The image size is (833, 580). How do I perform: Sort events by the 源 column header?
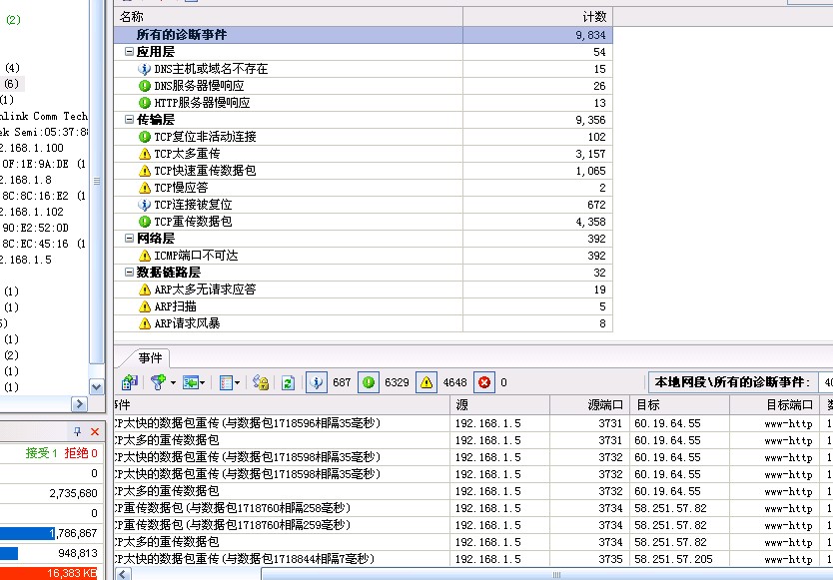click(x=500, y=404)
